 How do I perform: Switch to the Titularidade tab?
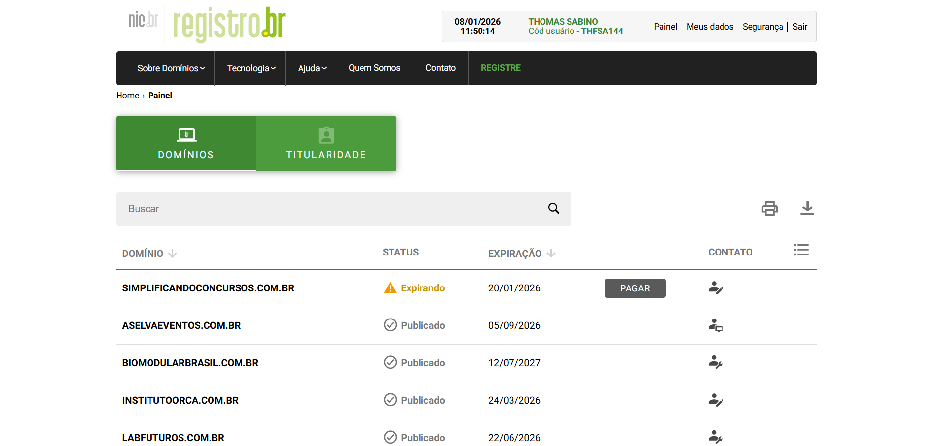pyautogui.click(x=326, y=143)
